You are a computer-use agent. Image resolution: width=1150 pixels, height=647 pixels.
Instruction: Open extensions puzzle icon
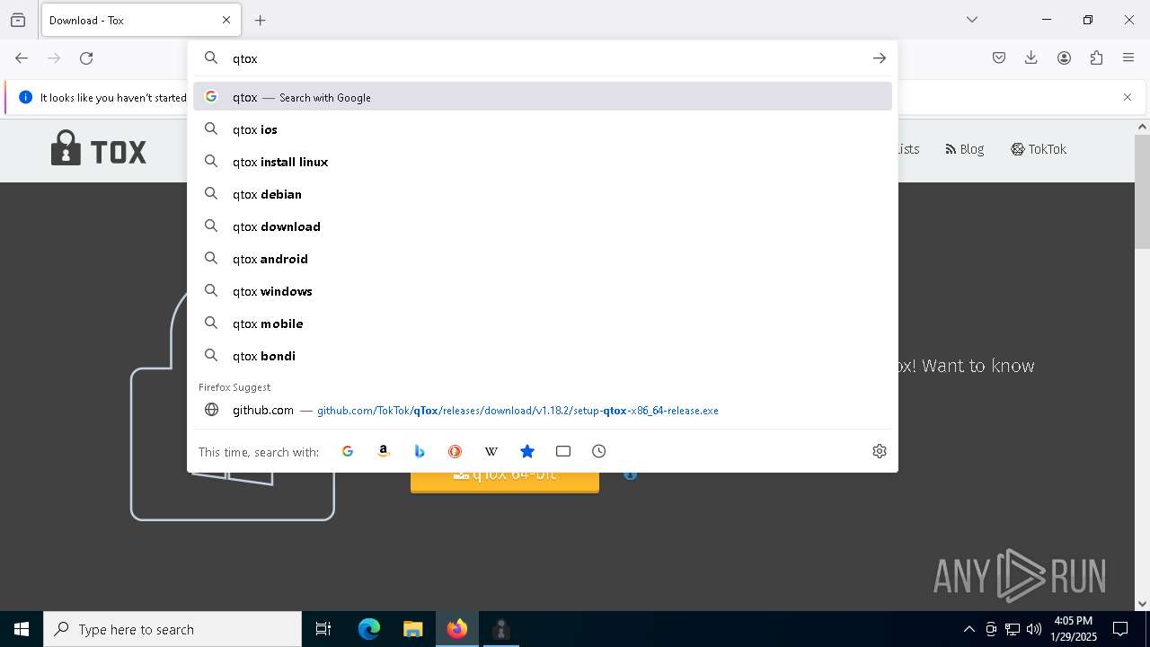1096,58
